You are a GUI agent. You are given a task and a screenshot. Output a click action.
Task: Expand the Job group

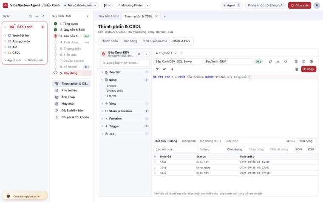(102, 134)
